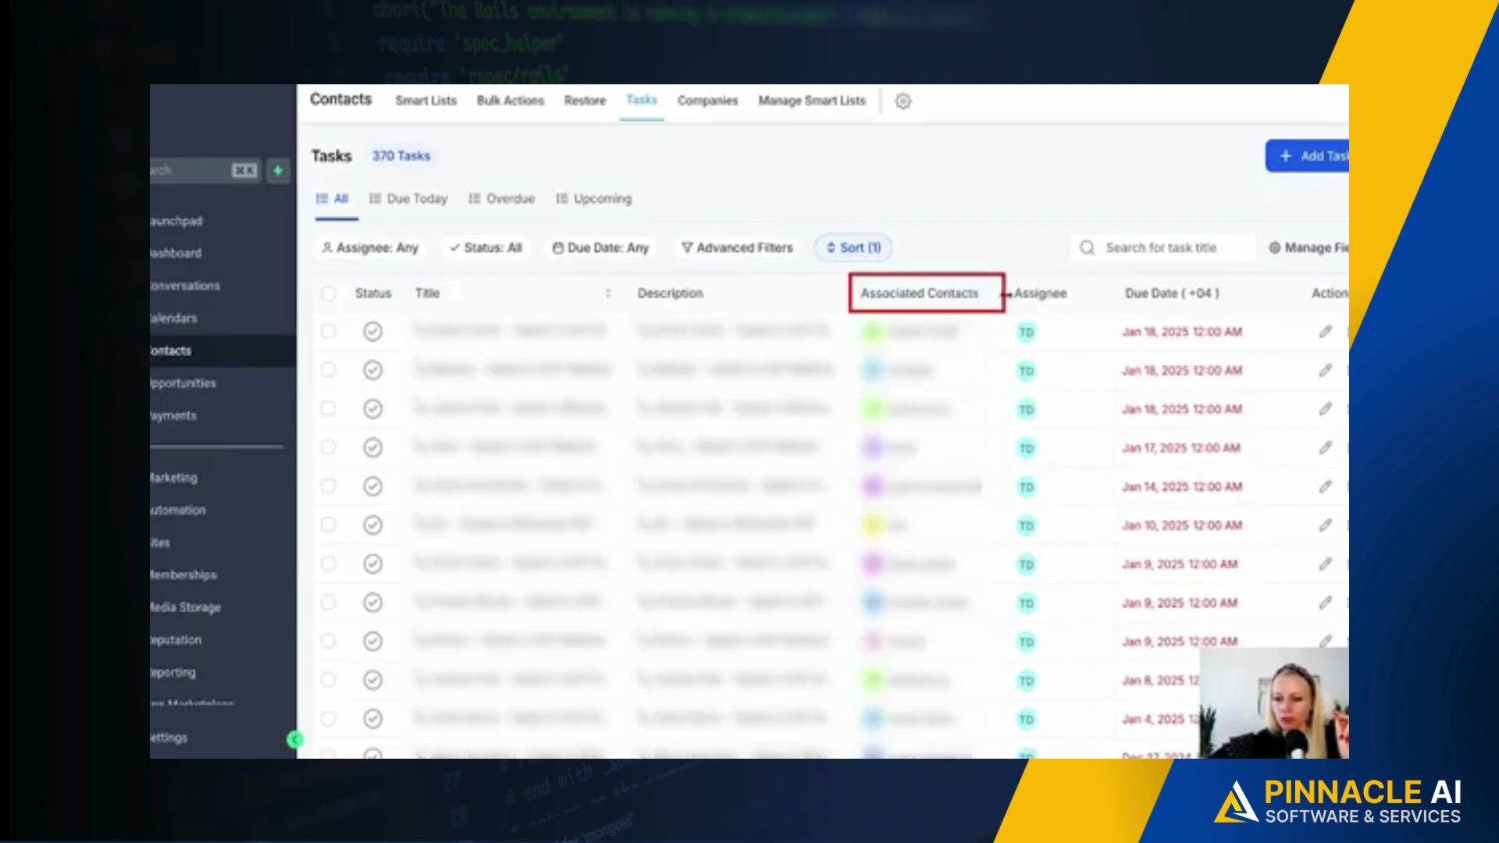Open the Sort (1) options
Image resolution: width=1499 pixels, height=843 pixels.
853,247
